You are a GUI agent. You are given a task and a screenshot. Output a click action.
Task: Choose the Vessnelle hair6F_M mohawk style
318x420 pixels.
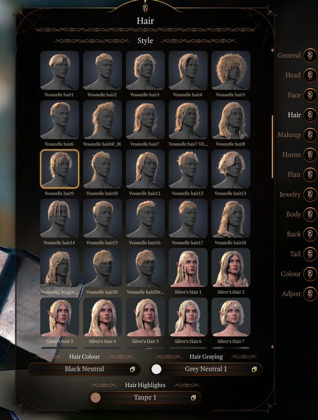[x=102, y=120]
